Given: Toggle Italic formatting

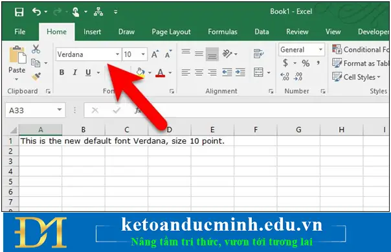Looking at the screenshot, I should click(x=75, y=73).
